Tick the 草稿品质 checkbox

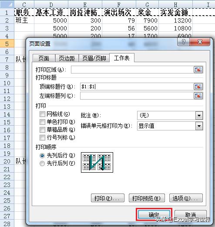(x=42, y=130)
